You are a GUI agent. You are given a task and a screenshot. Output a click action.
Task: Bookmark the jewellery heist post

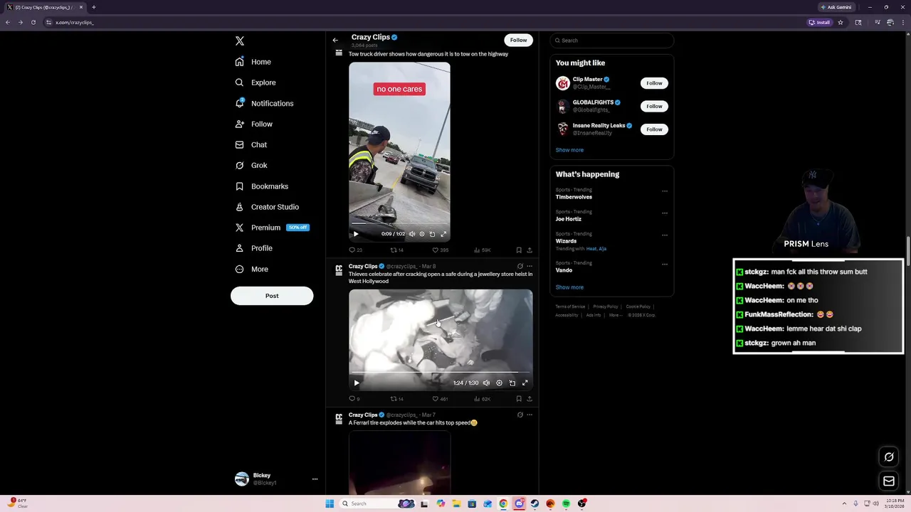[x=519, y=399]
